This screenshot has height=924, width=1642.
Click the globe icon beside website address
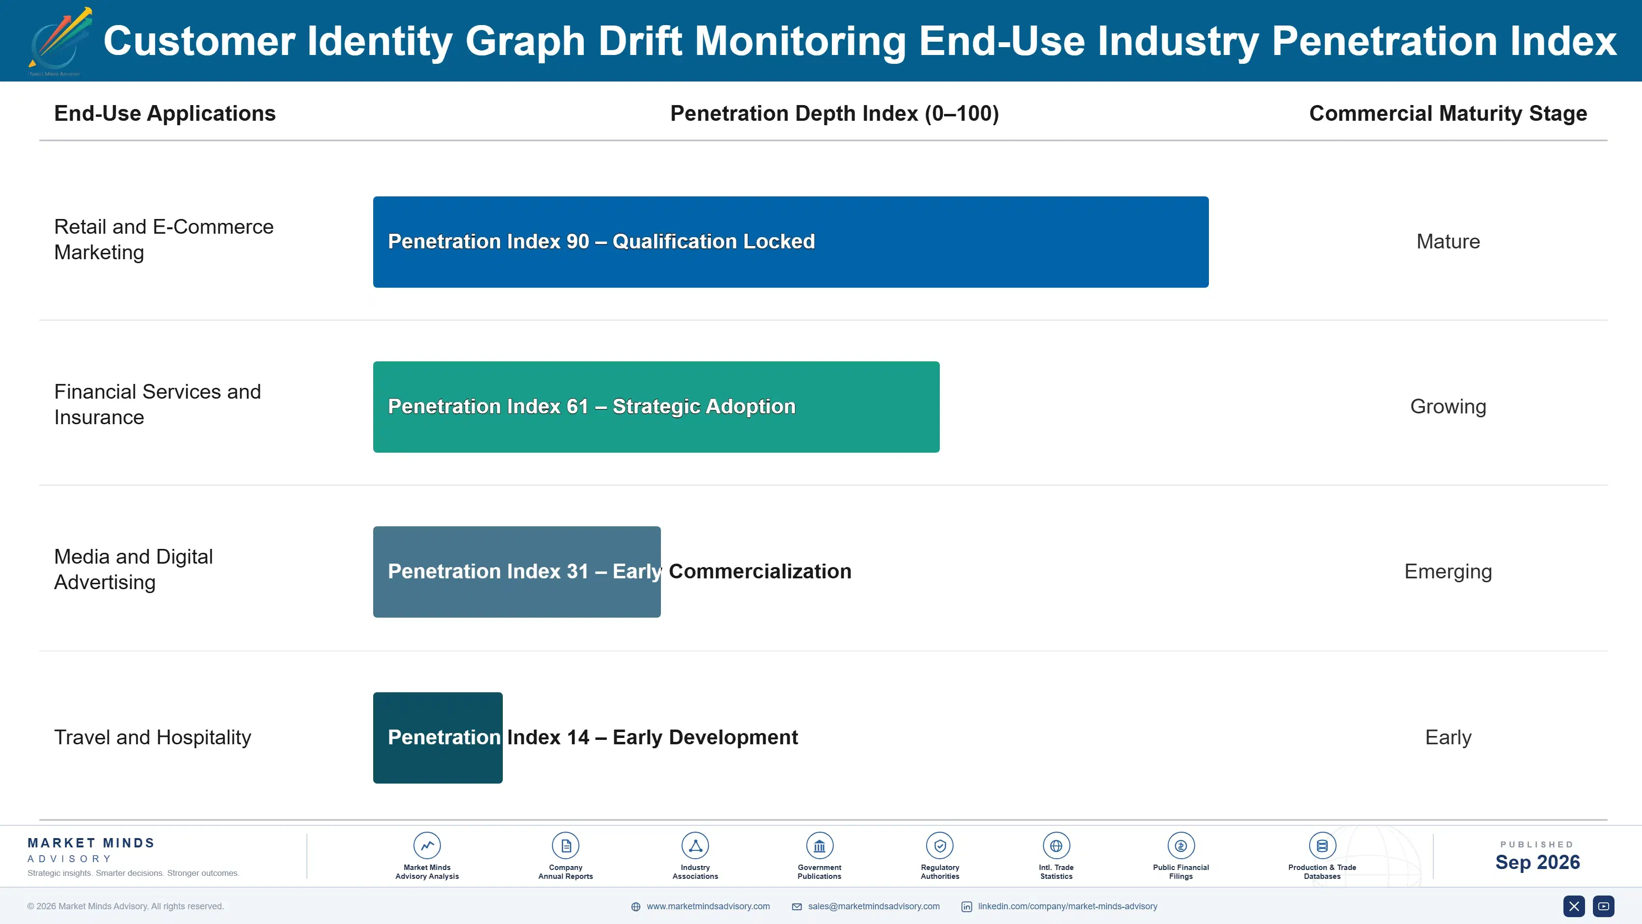click(635, 907)
